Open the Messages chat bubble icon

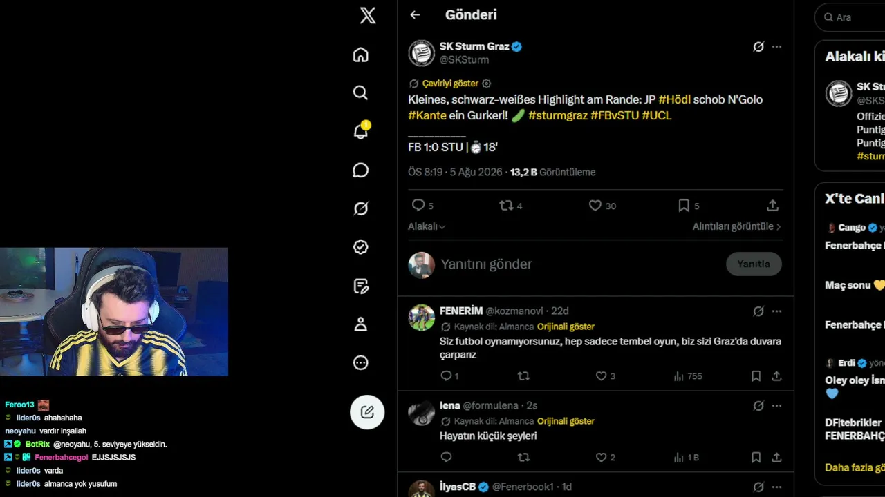[361, 170]
